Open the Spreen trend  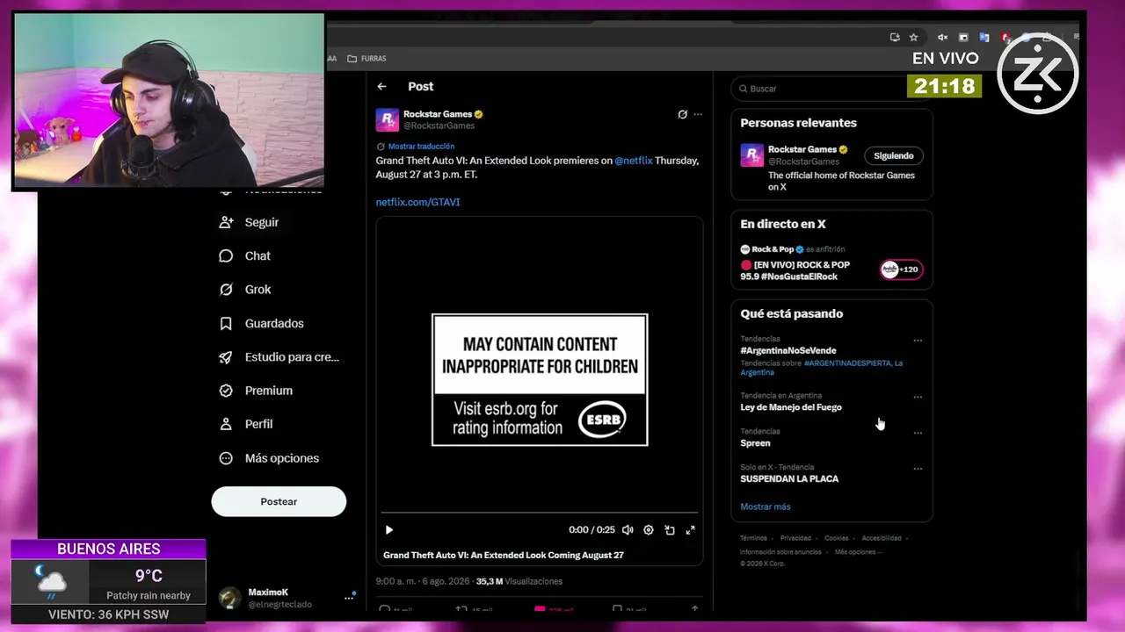pyautogui.click(x=755, y=443)
